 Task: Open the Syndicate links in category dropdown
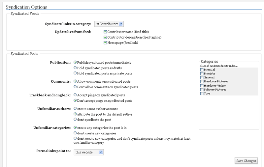(x=109, y=24)
